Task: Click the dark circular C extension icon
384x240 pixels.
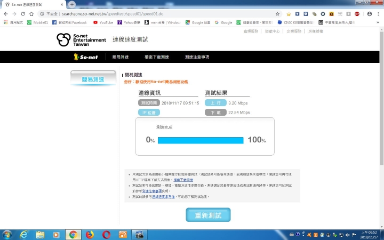Action: [323, 14]
